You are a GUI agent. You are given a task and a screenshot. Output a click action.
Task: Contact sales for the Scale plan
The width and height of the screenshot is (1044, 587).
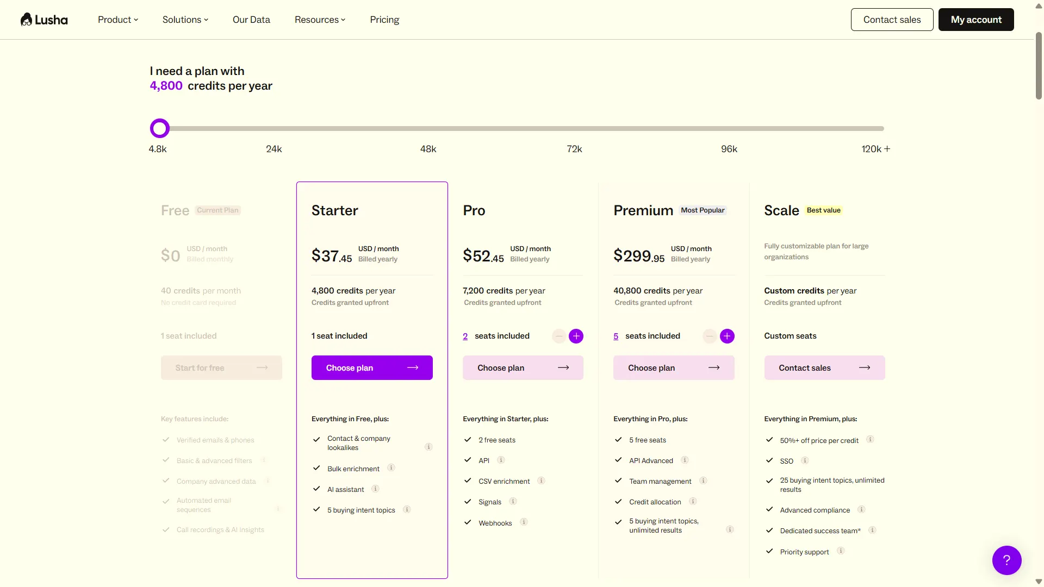pyautogui.click(x=824, y=368)
